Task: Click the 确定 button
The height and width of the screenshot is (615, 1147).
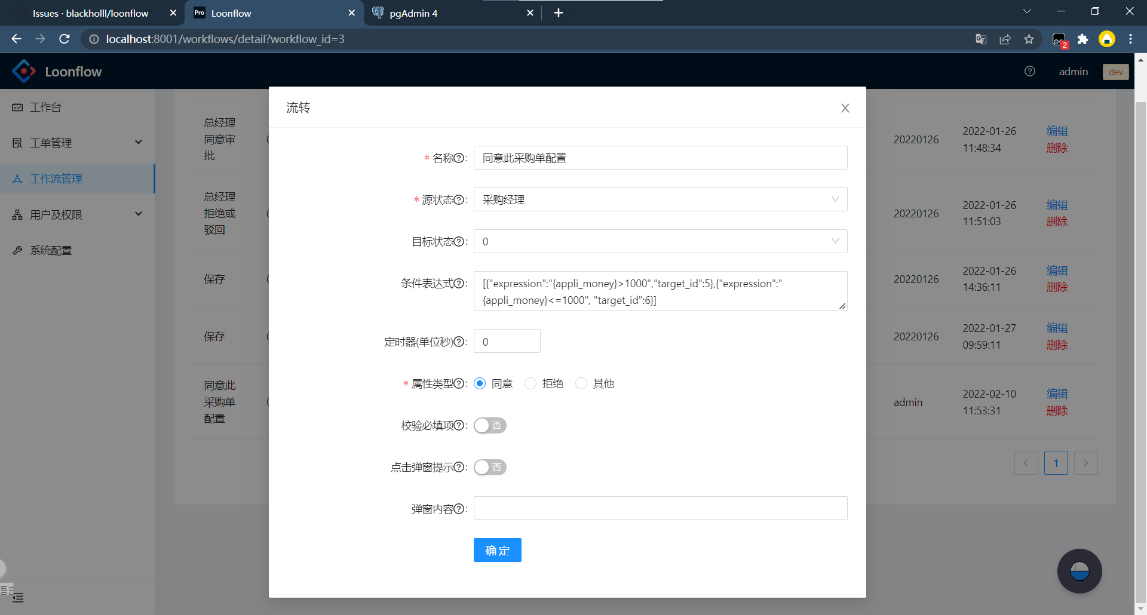Action: click(x=498, y=551)
